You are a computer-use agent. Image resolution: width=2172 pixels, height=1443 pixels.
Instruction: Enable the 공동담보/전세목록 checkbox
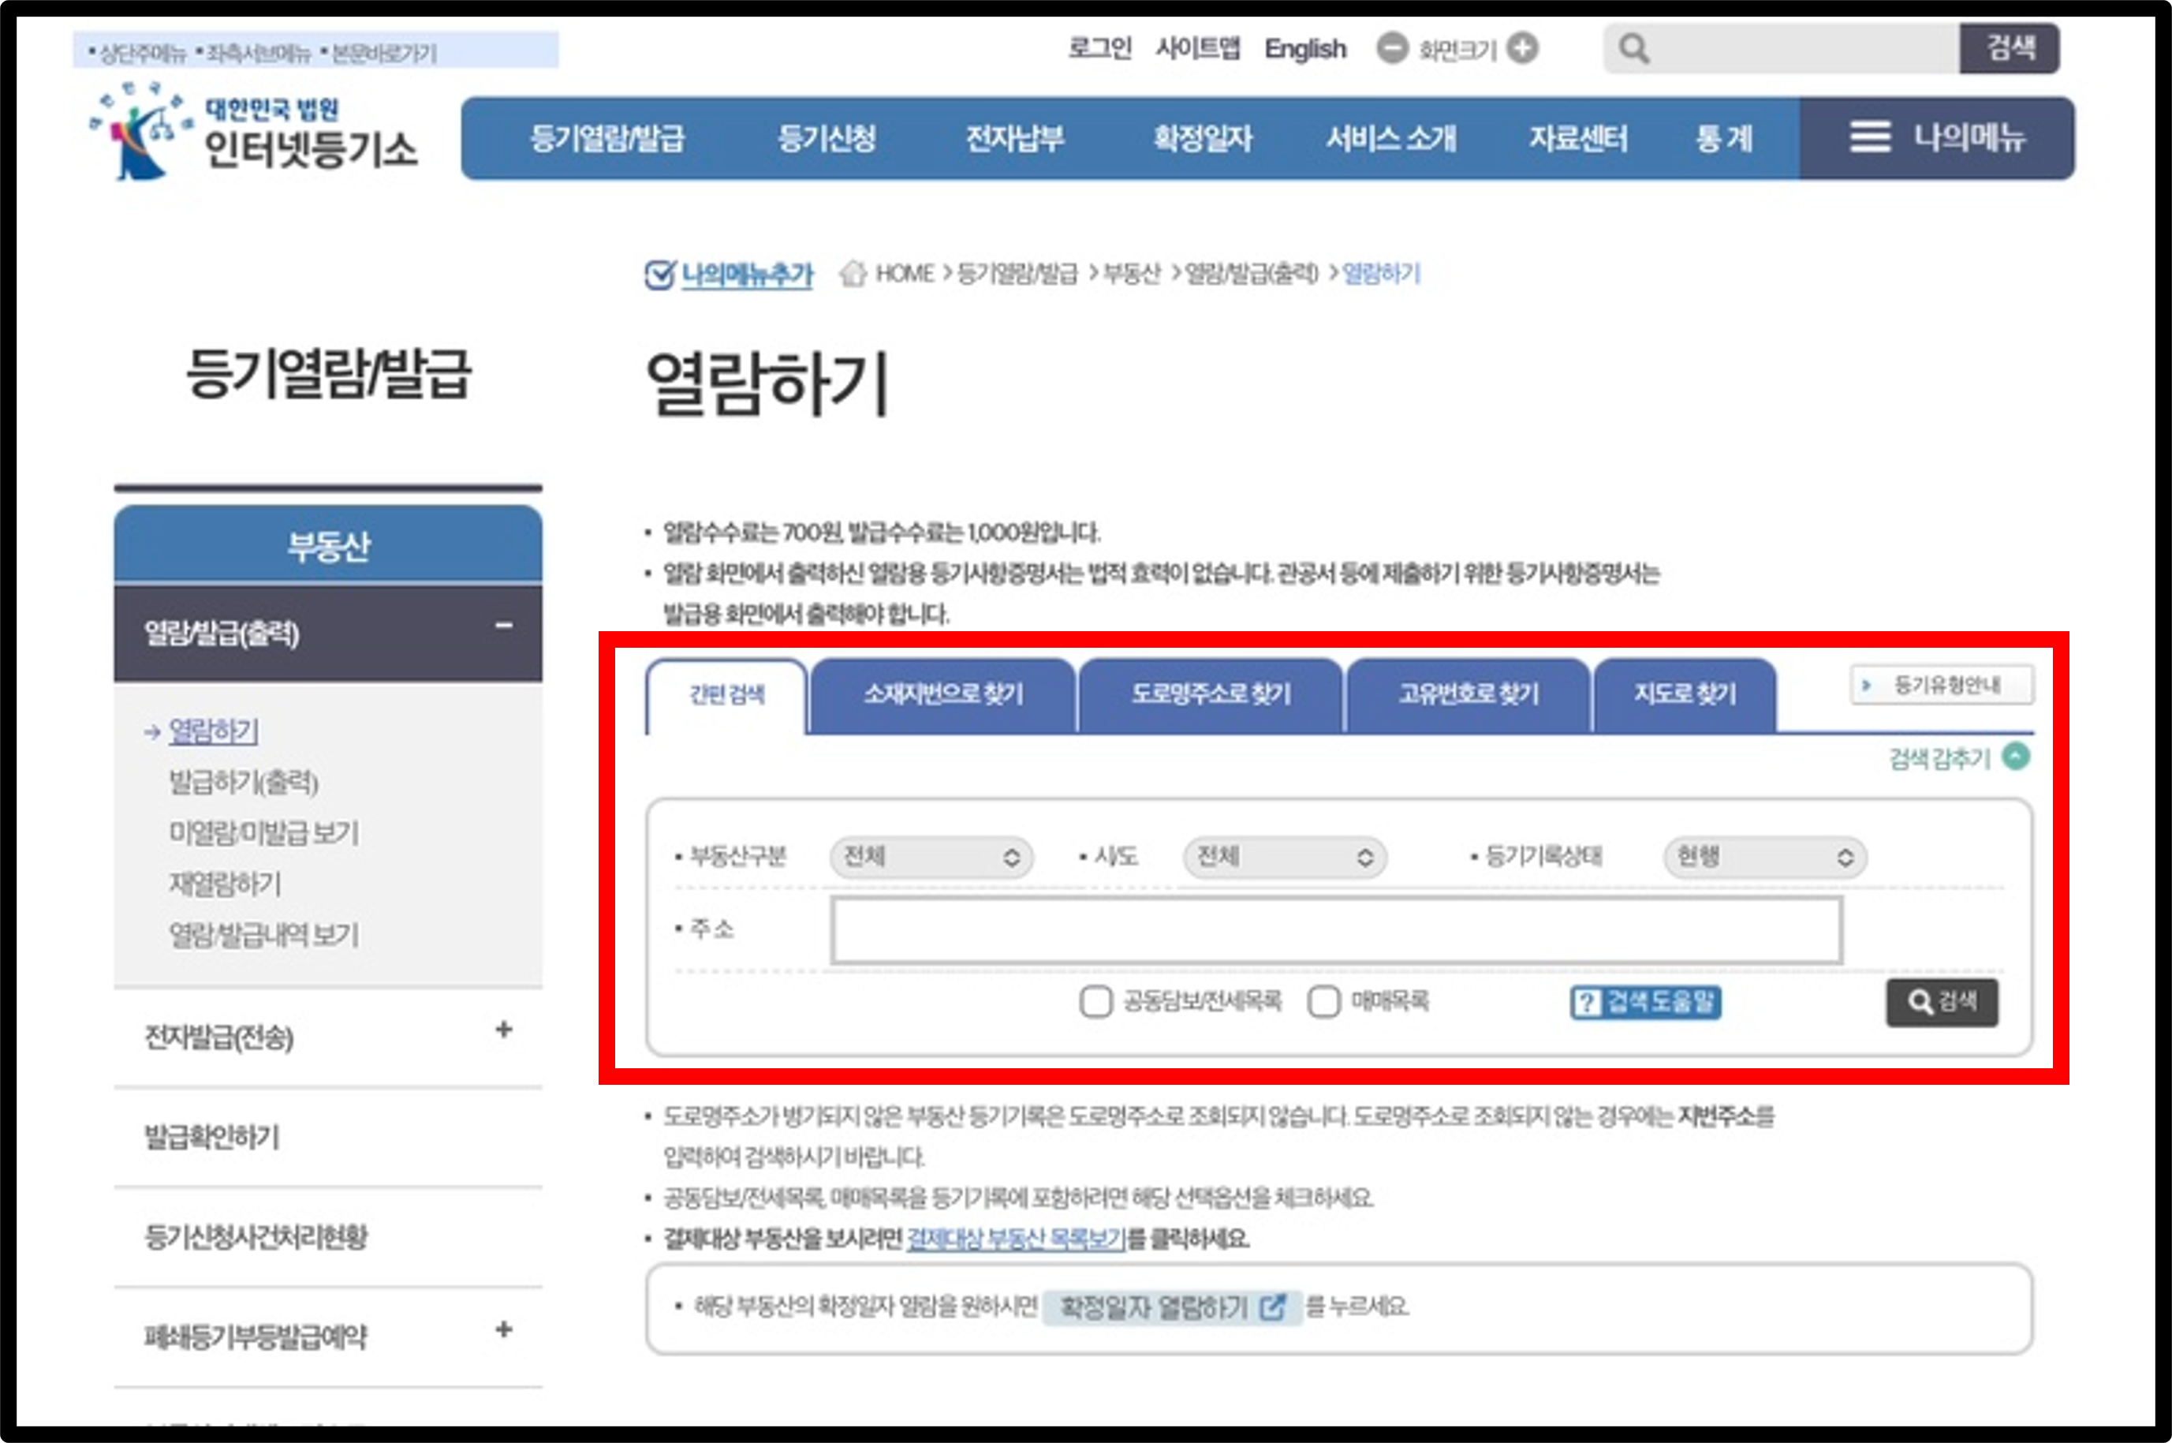click(1095, 1001)
